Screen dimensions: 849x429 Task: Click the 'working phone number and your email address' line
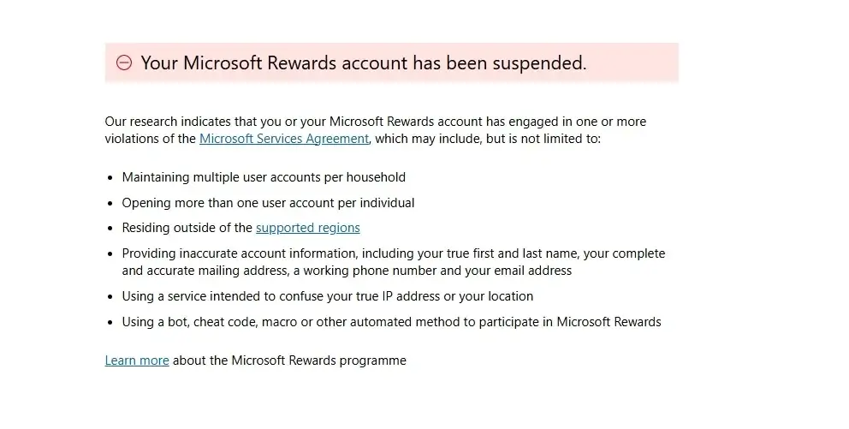point(347,271)
